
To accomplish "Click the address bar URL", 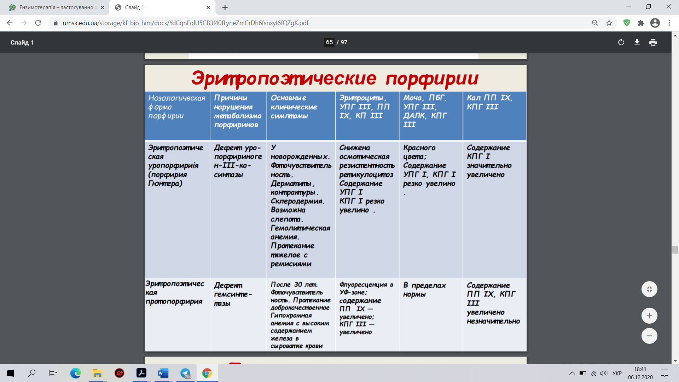I will 186,23.
